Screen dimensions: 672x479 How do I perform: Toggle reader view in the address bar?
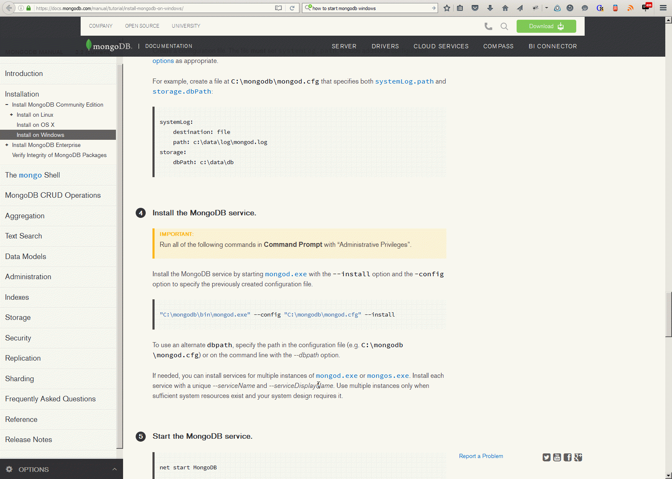click(x=278, y=8)
